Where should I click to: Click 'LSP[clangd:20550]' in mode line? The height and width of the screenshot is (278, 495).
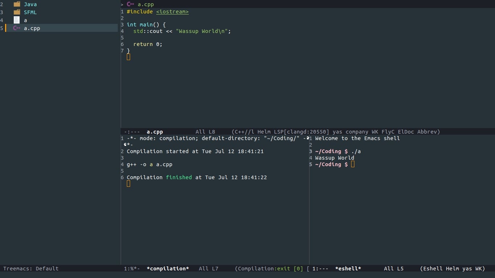301,132
